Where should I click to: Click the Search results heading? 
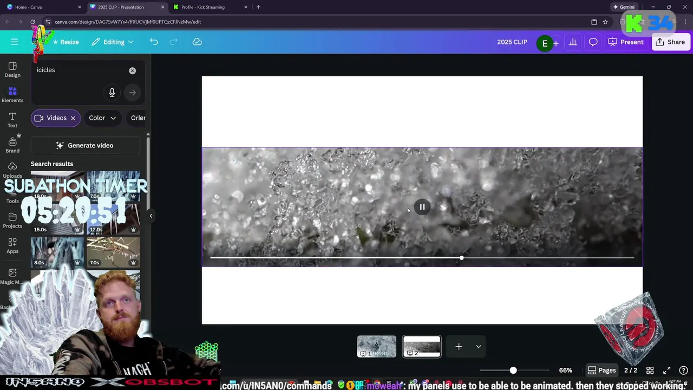[x=52, y=164]
